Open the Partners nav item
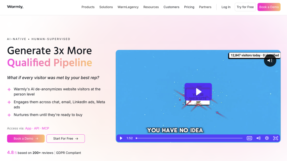Image resolution: width=287 pixels, height=161 pixels. coord(205,7)
